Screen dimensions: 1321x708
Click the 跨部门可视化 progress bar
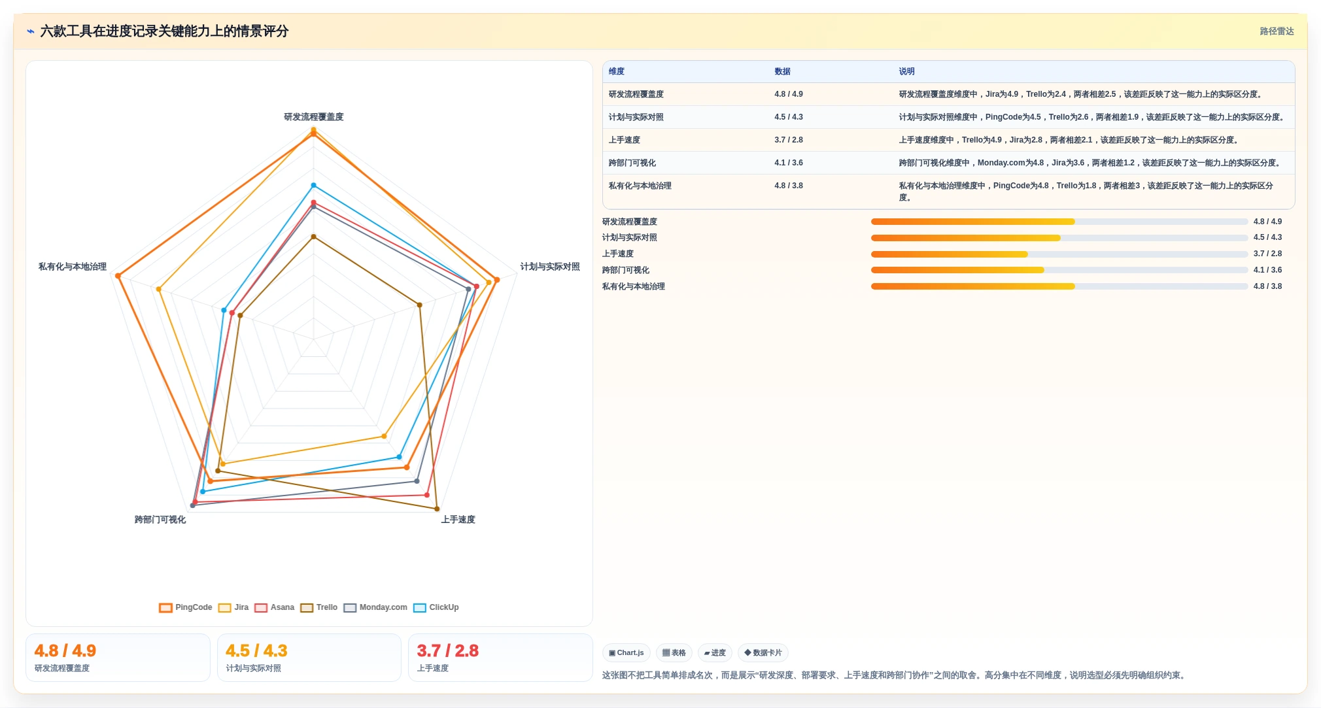[x=1059, y=270]
